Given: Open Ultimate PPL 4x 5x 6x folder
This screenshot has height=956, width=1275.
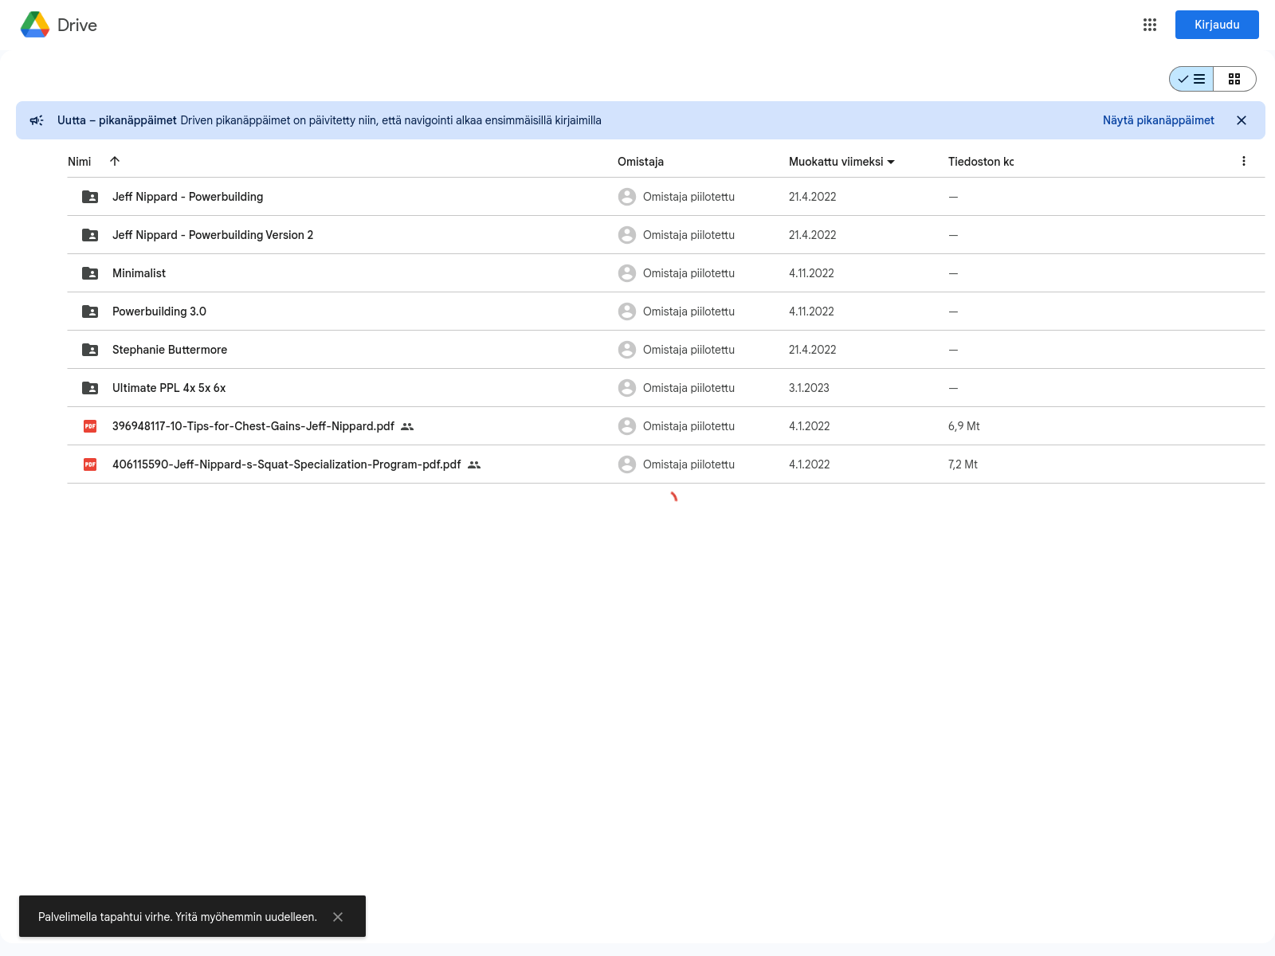Looking at the screenshot, I should pos(169,388).
